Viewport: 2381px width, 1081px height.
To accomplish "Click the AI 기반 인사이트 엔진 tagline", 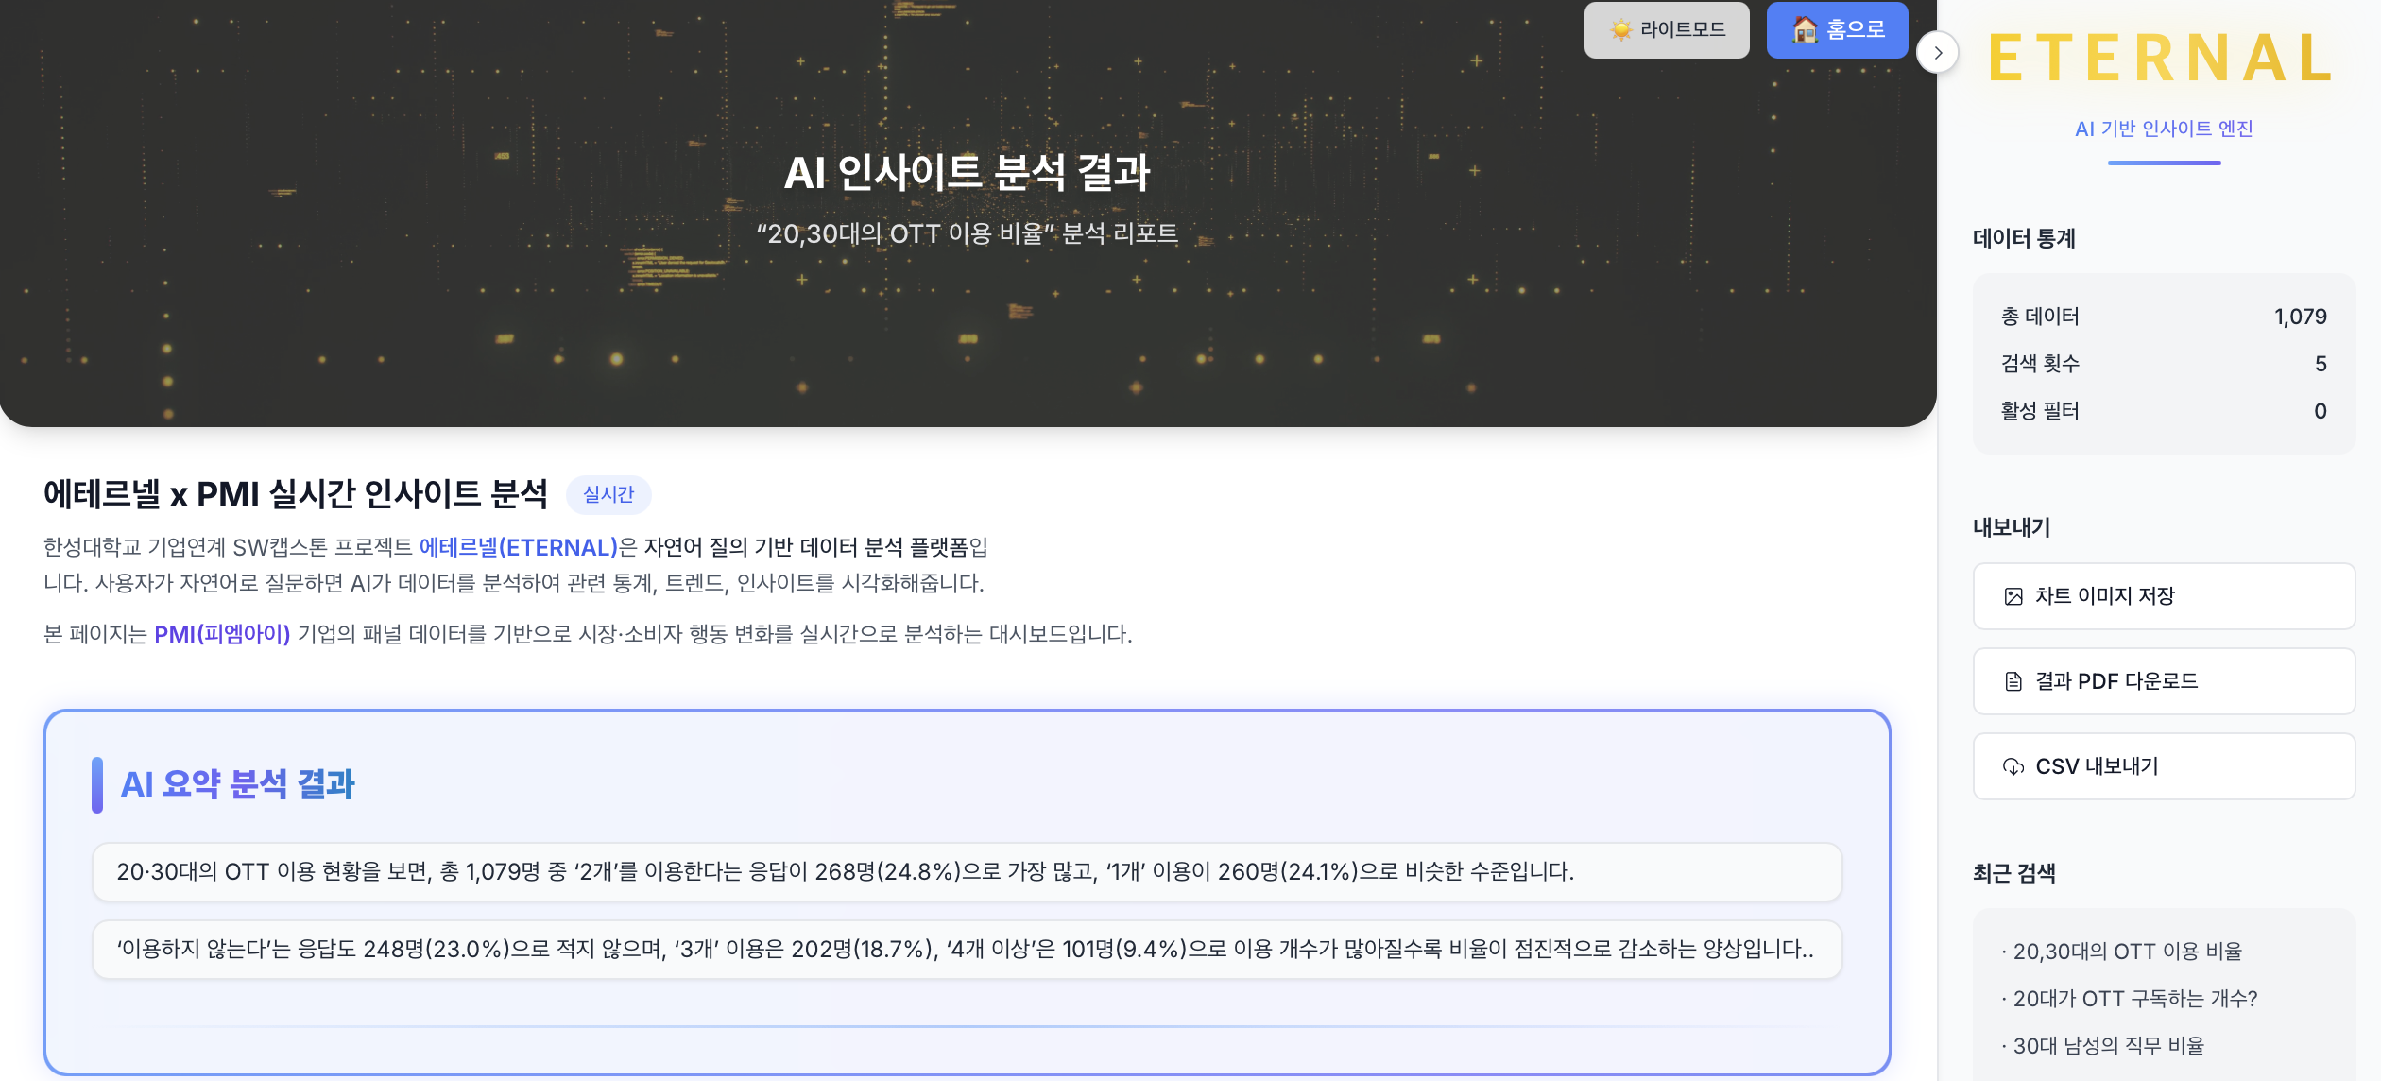I will pyautogui.click(x=2164, y=129).
